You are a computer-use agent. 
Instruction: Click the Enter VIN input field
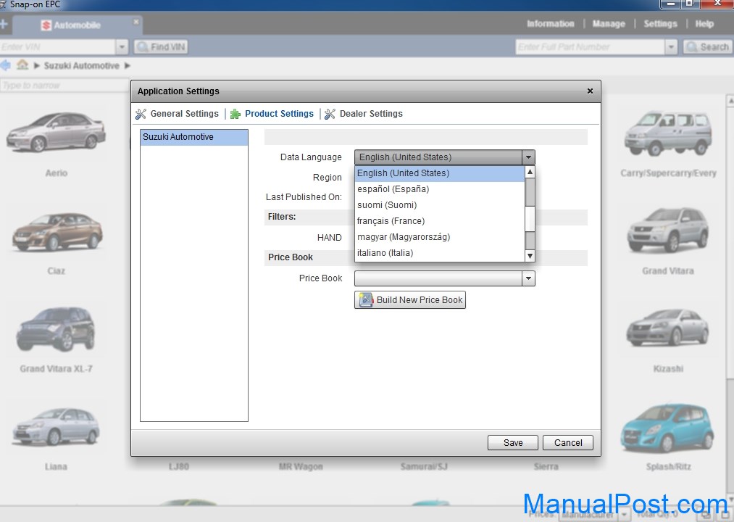[57, 47]
